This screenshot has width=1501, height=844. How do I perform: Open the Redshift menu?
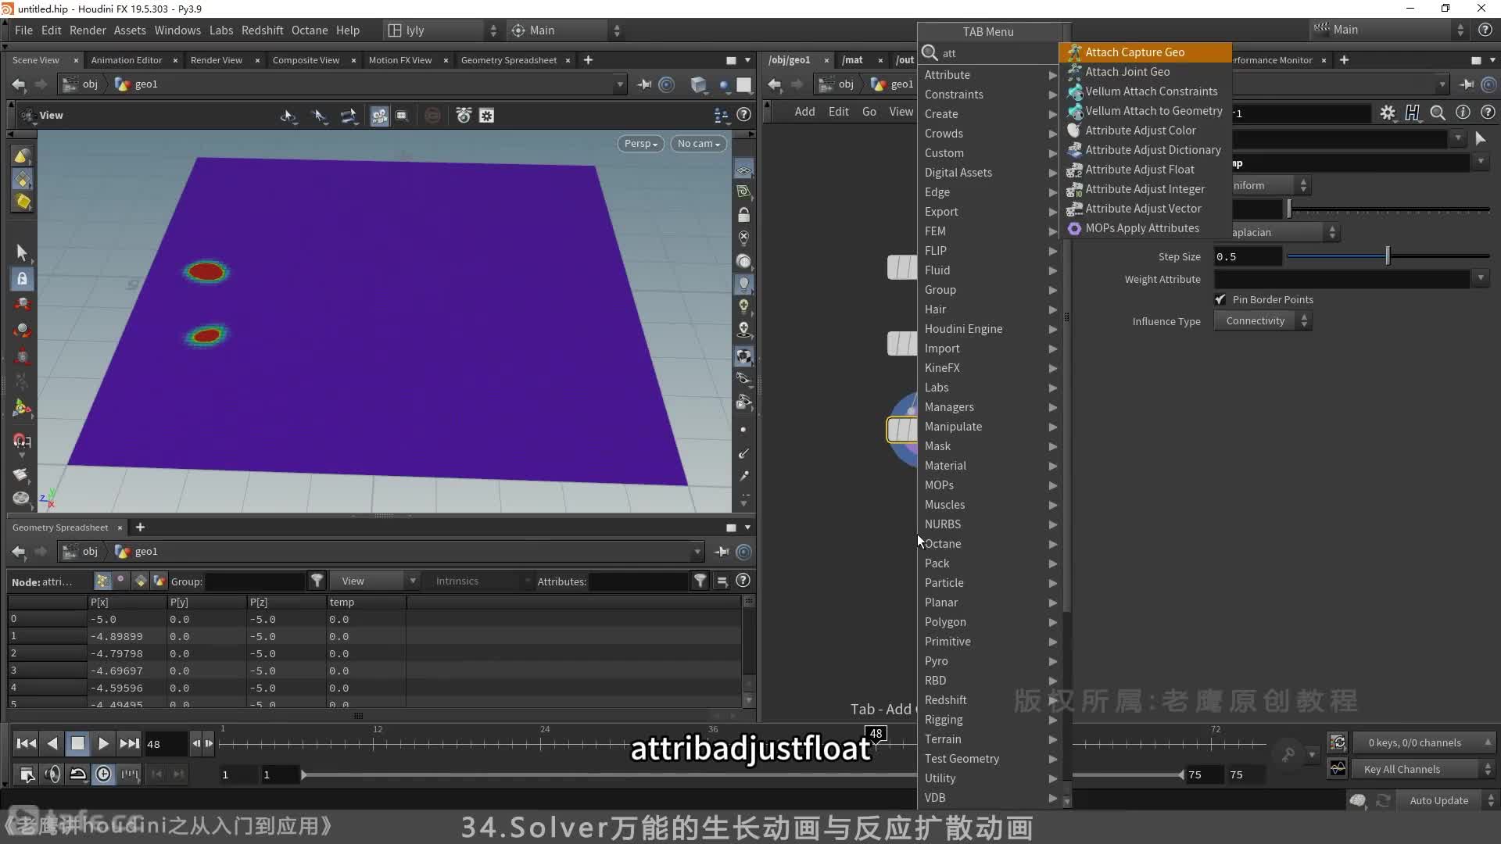262,30
